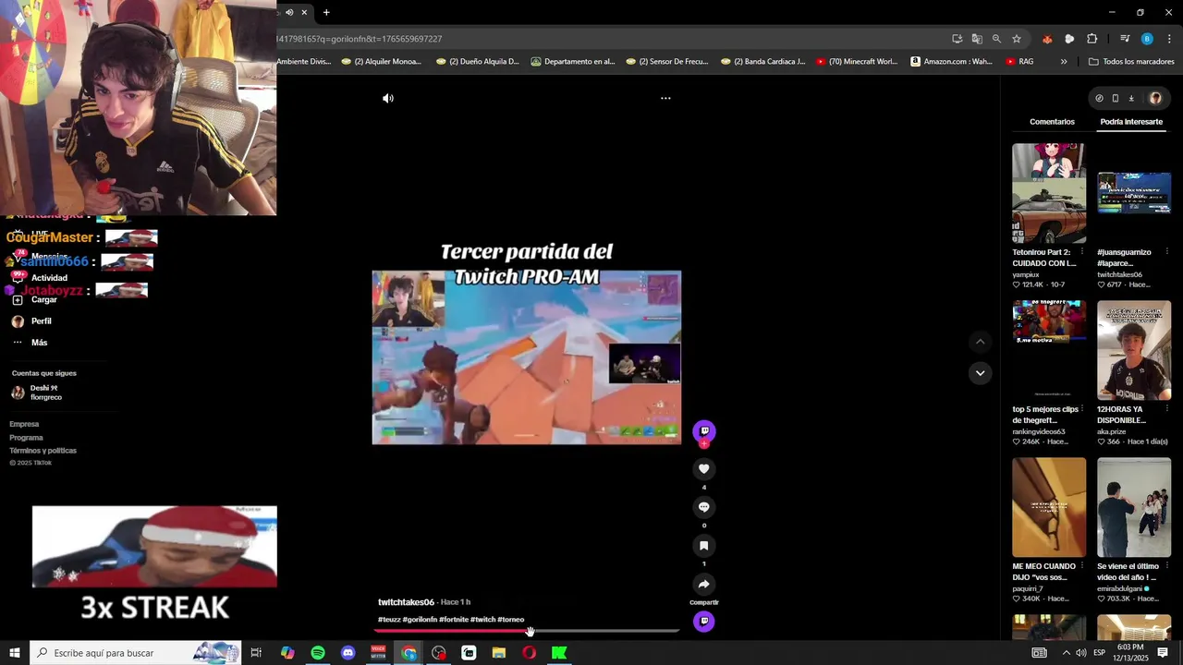Open the 12HORAS YA DISPONIBLE thumbnail
1183x665 pixels.
tap(1134, 350)
